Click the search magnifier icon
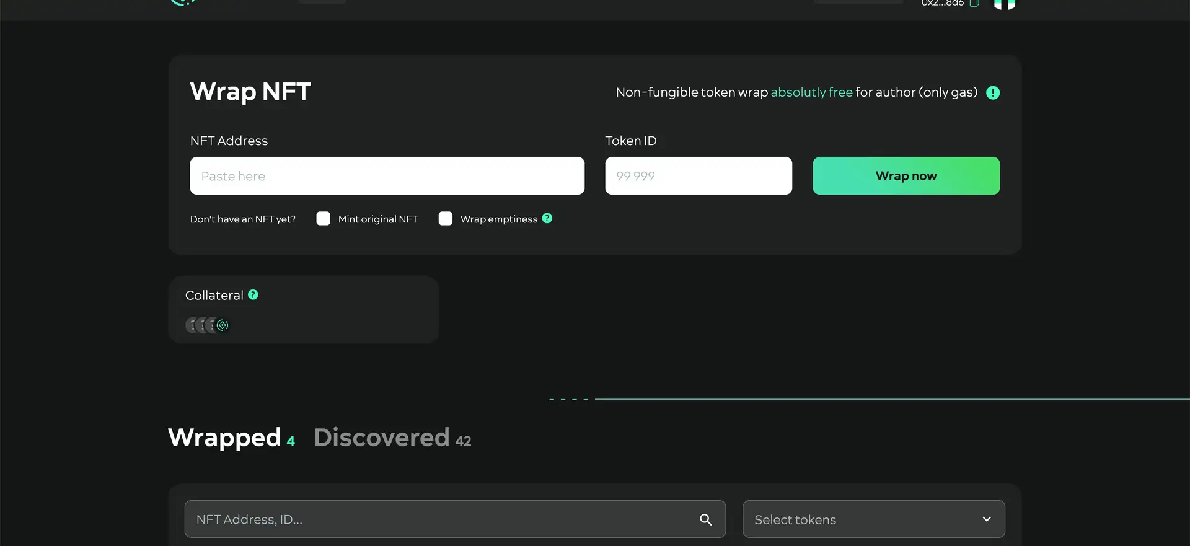This screenshot has height=546, width=1190. 705,519
